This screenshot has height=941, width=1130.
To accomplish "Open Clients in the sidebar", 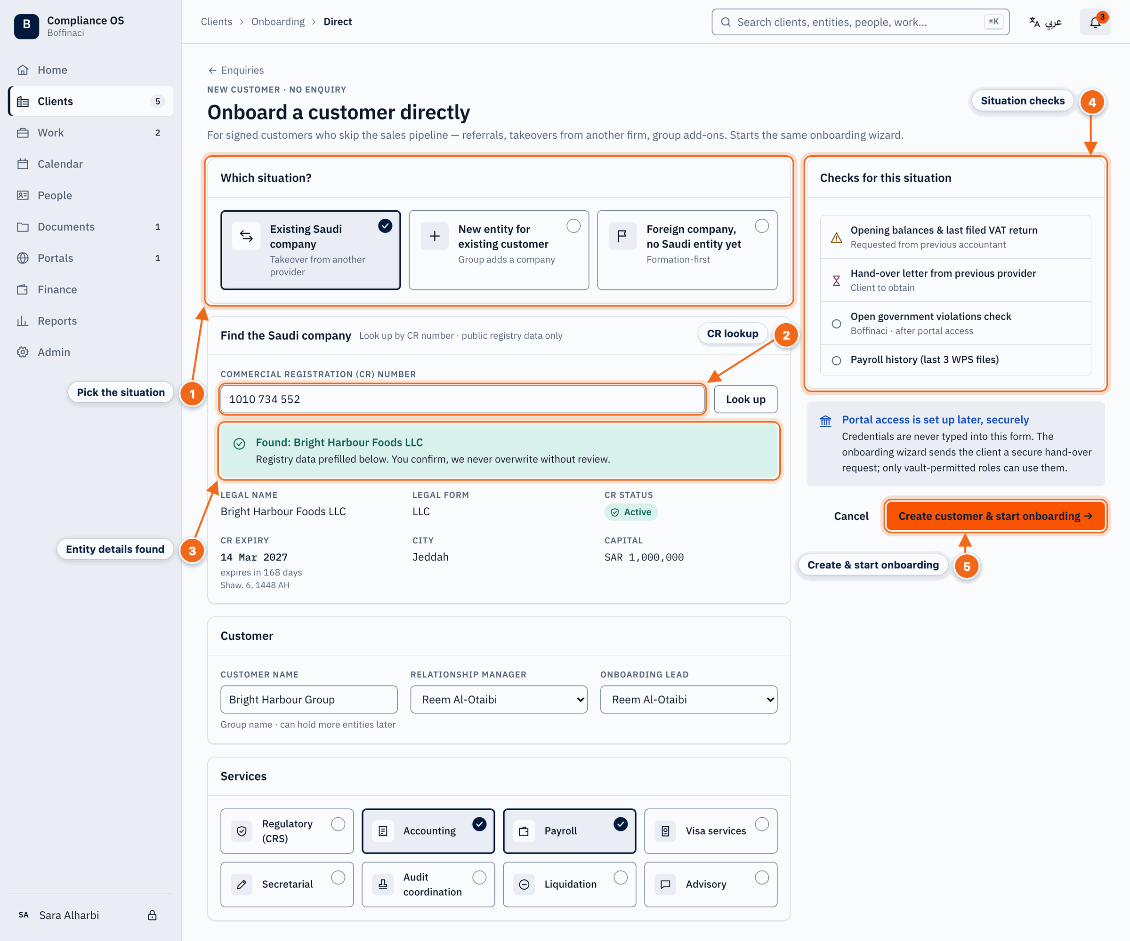I will pos(91,101).
